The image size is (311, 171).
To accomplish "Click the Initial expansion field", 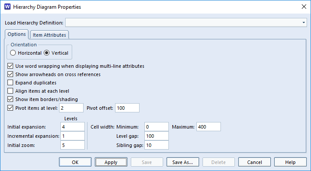I will click(73, 127).
